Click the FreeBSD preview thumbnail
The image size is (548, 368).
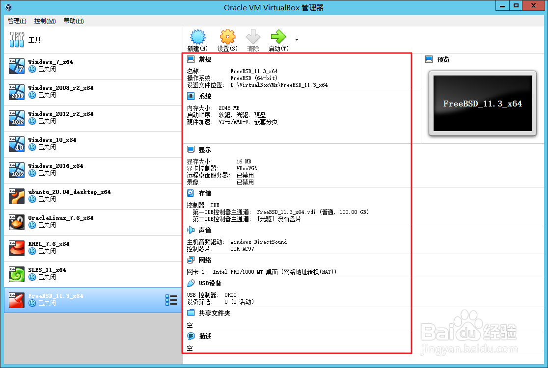(482, 103)
